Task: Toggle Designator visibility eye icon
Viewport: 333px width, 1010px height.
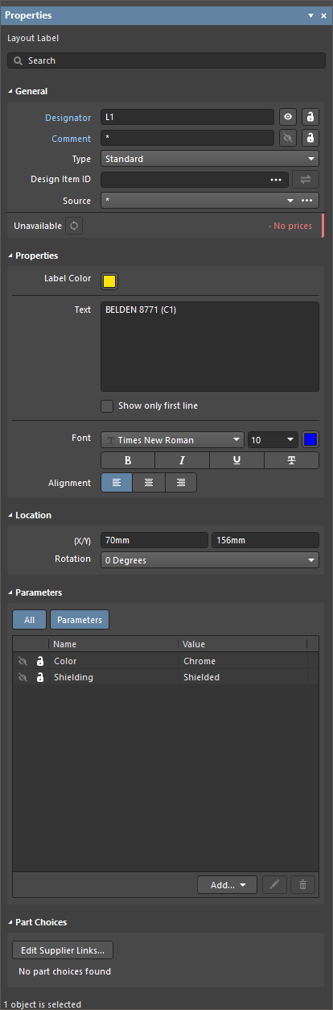Action: point(288,117)
